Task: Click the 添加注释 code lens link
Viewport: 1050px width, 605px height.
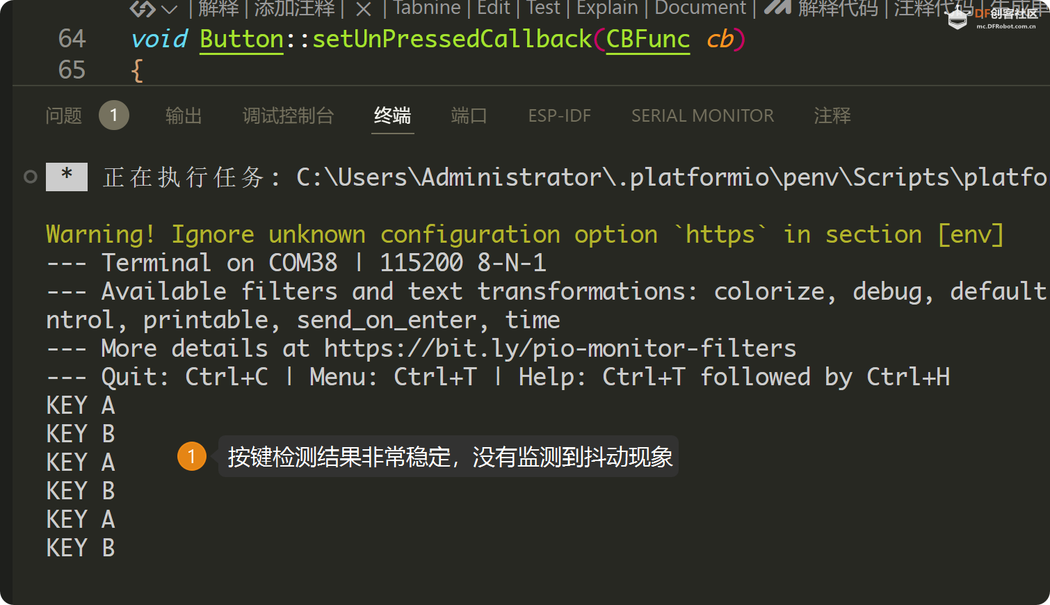Action: pyautogui.click(x=294, y=8)
